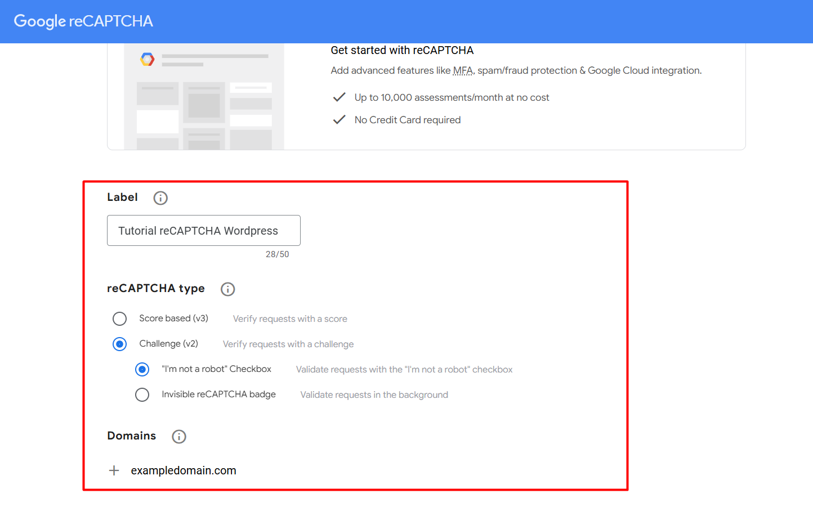Select the Score based (v3) option
The height and width of the screenshot is (507, 813).
119,318
